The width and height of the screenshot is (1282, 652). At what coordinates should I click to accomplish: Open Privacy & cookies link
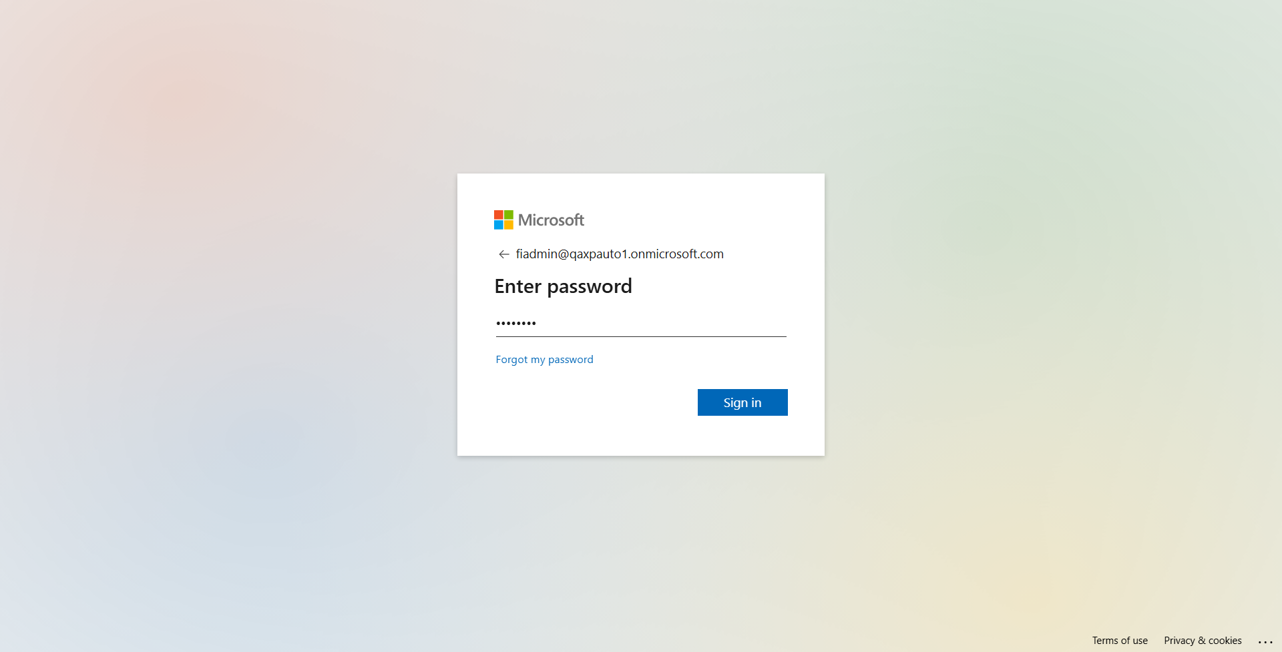[x=1203, y=641]
